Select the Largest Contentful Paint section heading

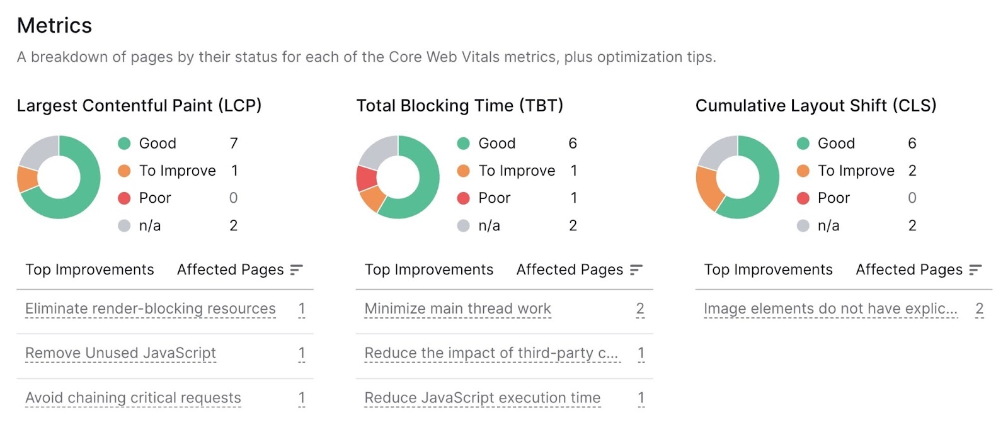tap(142, 105)
